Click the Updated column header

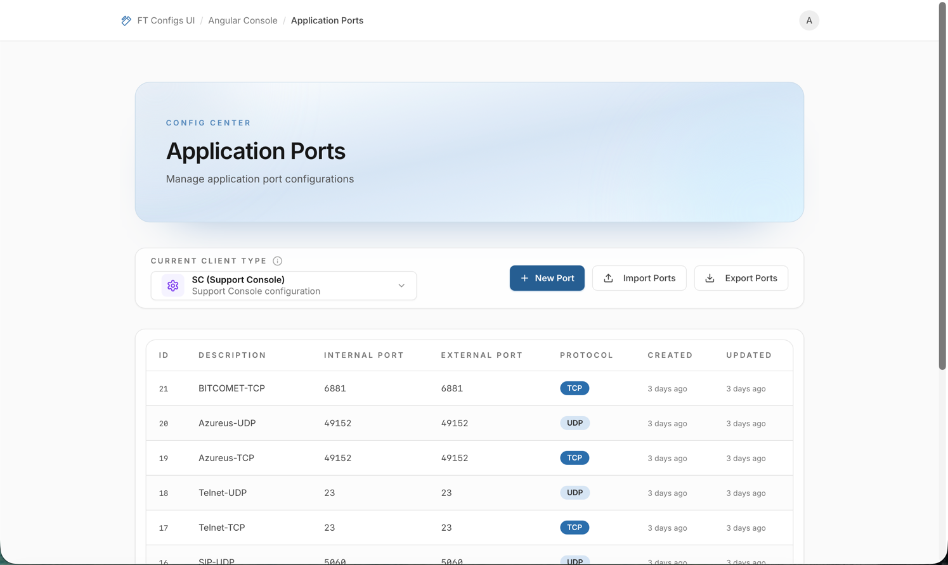pos(749,355)
